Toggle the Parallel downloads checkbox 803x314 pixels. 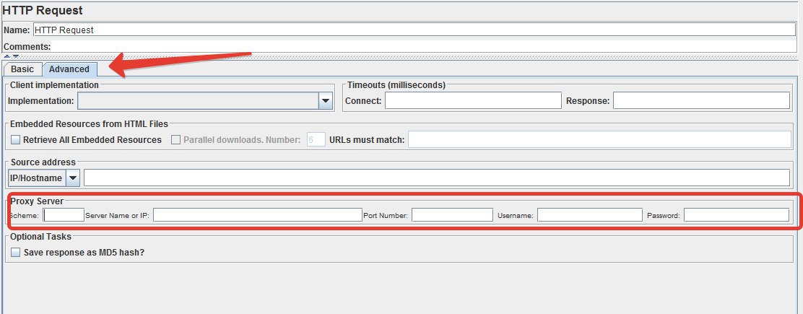coord(175,140)
